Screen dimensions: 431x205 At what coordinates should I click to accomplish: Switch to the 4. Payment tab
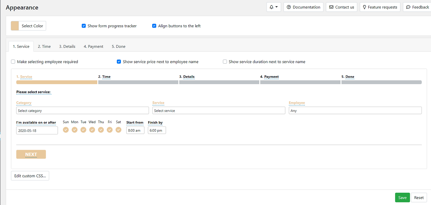click(93, 46)
